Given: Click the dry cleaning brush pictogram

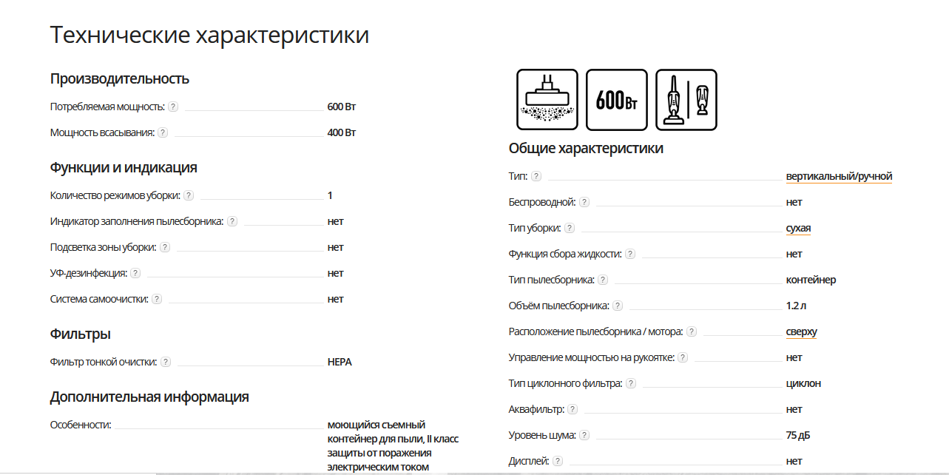Looking at the screenshot, I should (x=547, y=100).
